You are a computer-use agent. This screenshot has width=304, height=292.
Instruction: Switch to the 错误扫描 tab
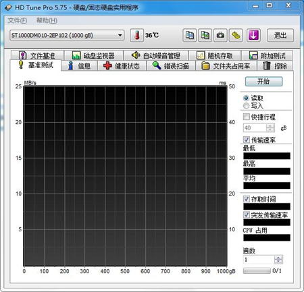(171, 66)
